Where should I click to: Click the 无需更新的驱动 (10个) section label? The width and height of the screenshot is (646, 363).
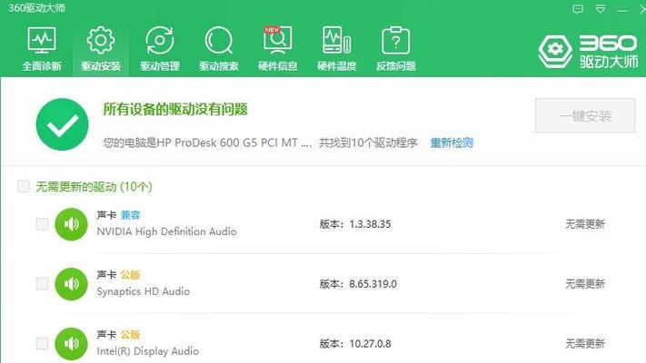[94, 187]
